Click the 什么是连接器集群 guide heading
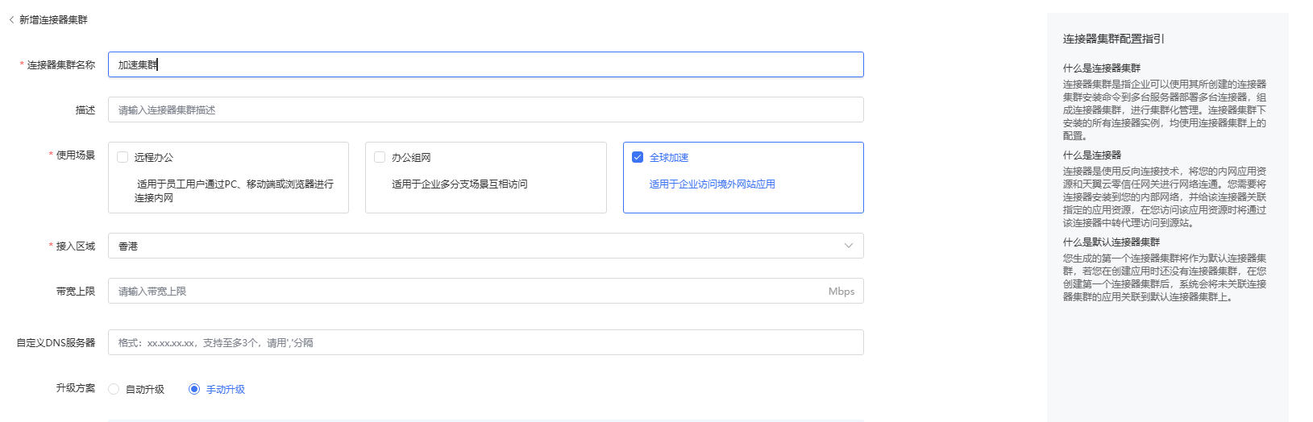 [x=1101, y=68]
